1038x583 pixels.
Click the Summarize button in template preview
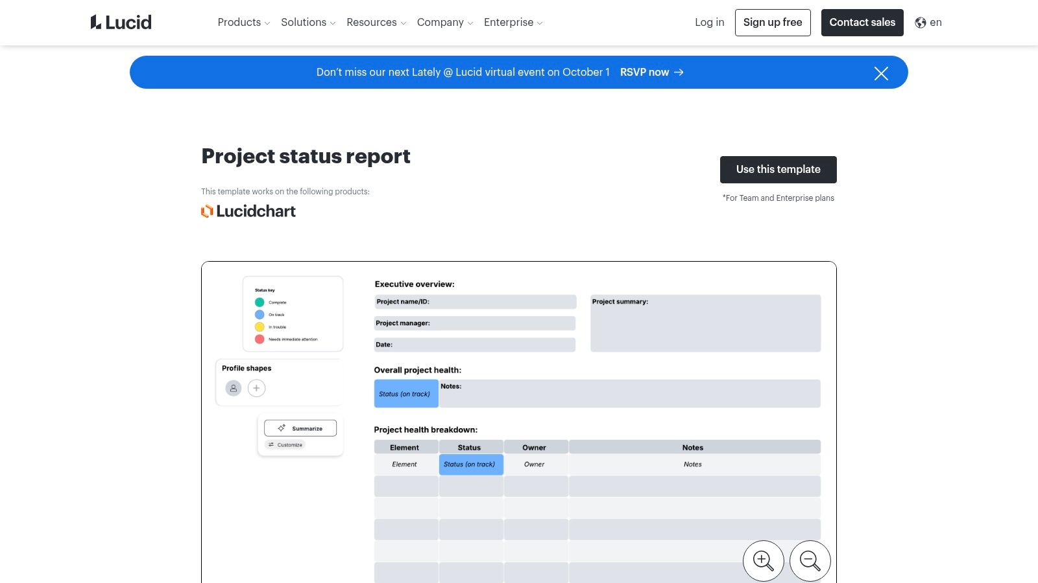pyautogui.click(x=300, y=428)
